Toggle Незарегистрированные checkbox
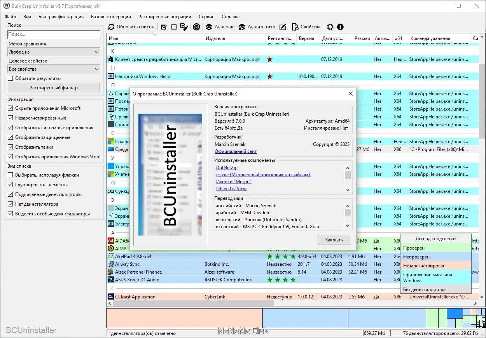This screenshot has height=338, width=486. click(x=10, y=118)
